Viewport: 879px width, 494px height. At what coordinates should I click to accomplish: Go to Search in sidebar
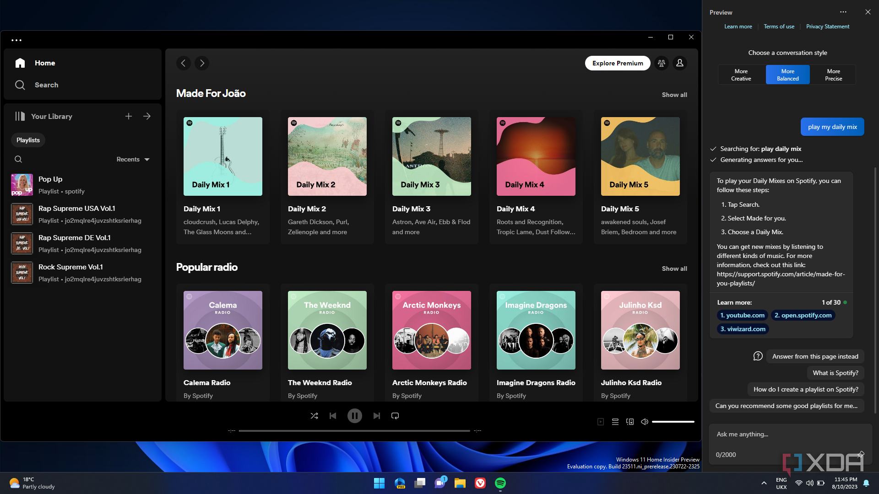46,85
